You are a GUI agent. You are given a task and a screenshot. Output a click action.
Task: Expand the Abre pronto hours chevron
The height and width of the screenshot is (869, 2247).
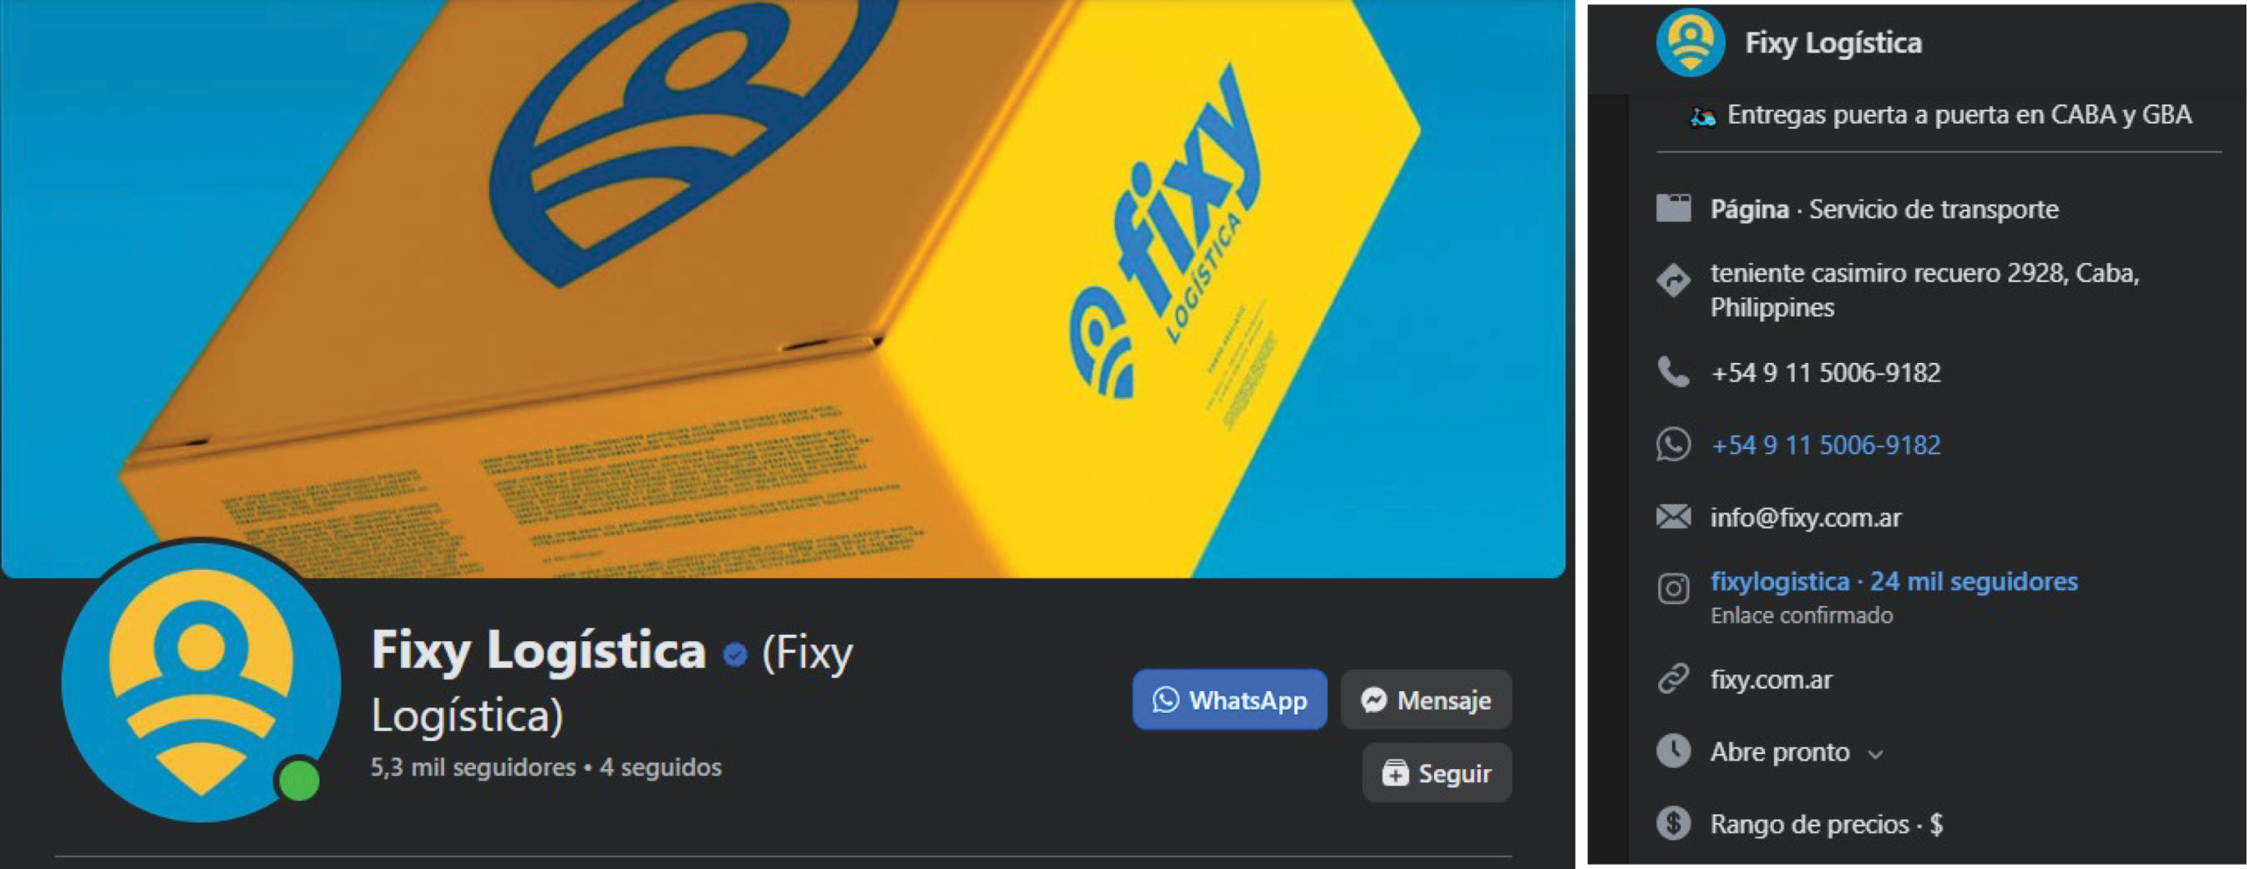coord(1875,754)
